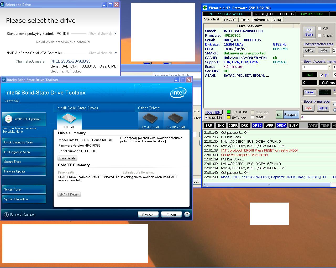
Task: Run the Quick Diagnostic Scan
Action: (24, 142)
